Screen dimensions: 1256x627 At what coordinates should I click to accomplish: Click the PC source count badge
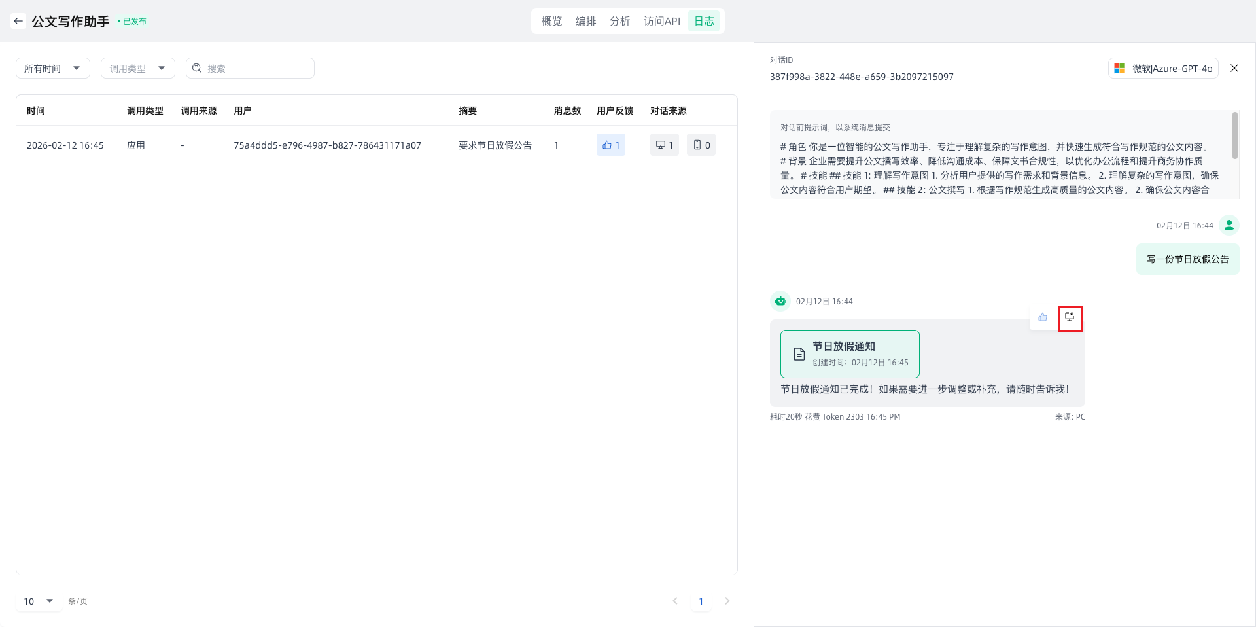[x=664, y=145]
